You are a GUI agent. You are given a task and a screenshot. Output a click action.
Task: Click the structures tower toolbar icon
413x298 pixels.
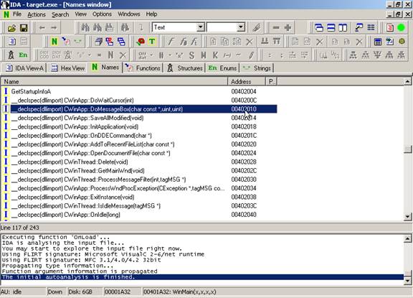pyautogui.click(x=11, y=55)
